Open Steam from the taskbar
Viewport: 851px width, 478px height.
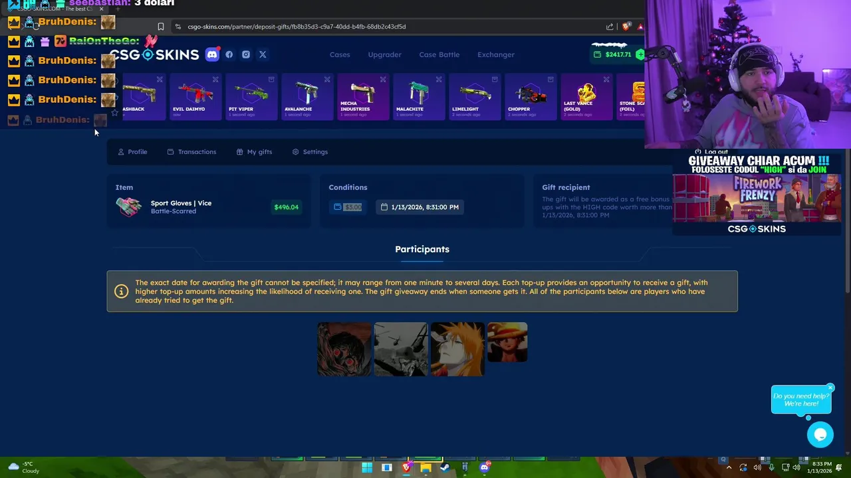tap(445, 467)
